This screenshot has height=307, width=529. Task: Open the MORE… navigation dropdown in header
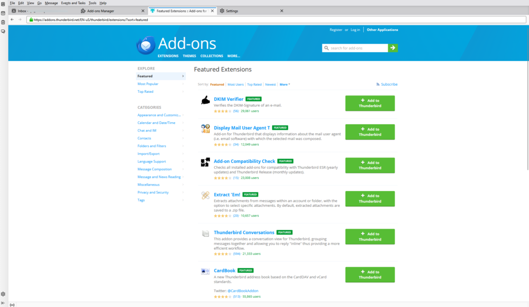tap(234, 56)
